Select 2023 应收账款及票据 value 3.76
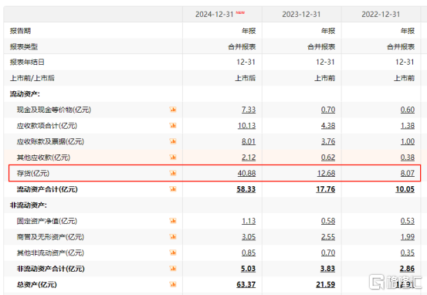This screenshot has width=427, height=295. pyautogui.click(x=328, y=141)
